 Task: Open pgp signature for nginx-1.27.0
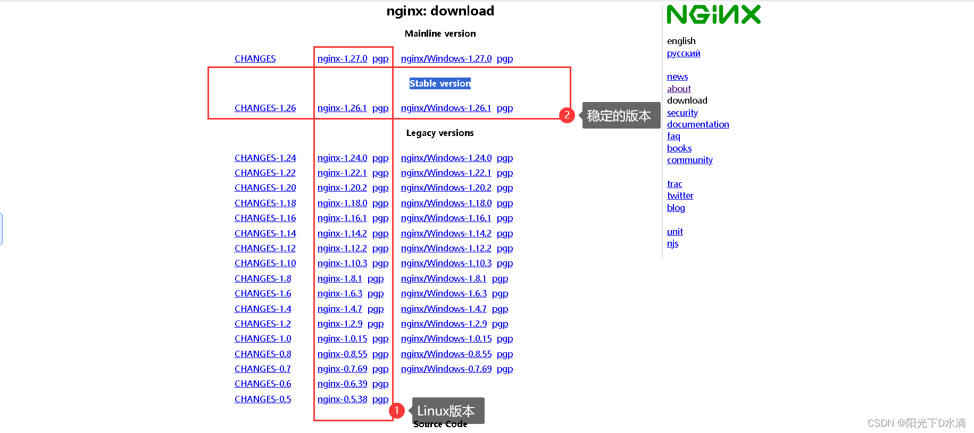tap(380, 58)
